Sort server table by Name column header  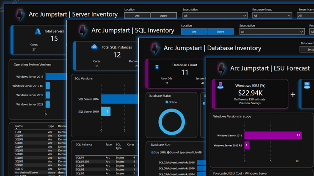19,126
